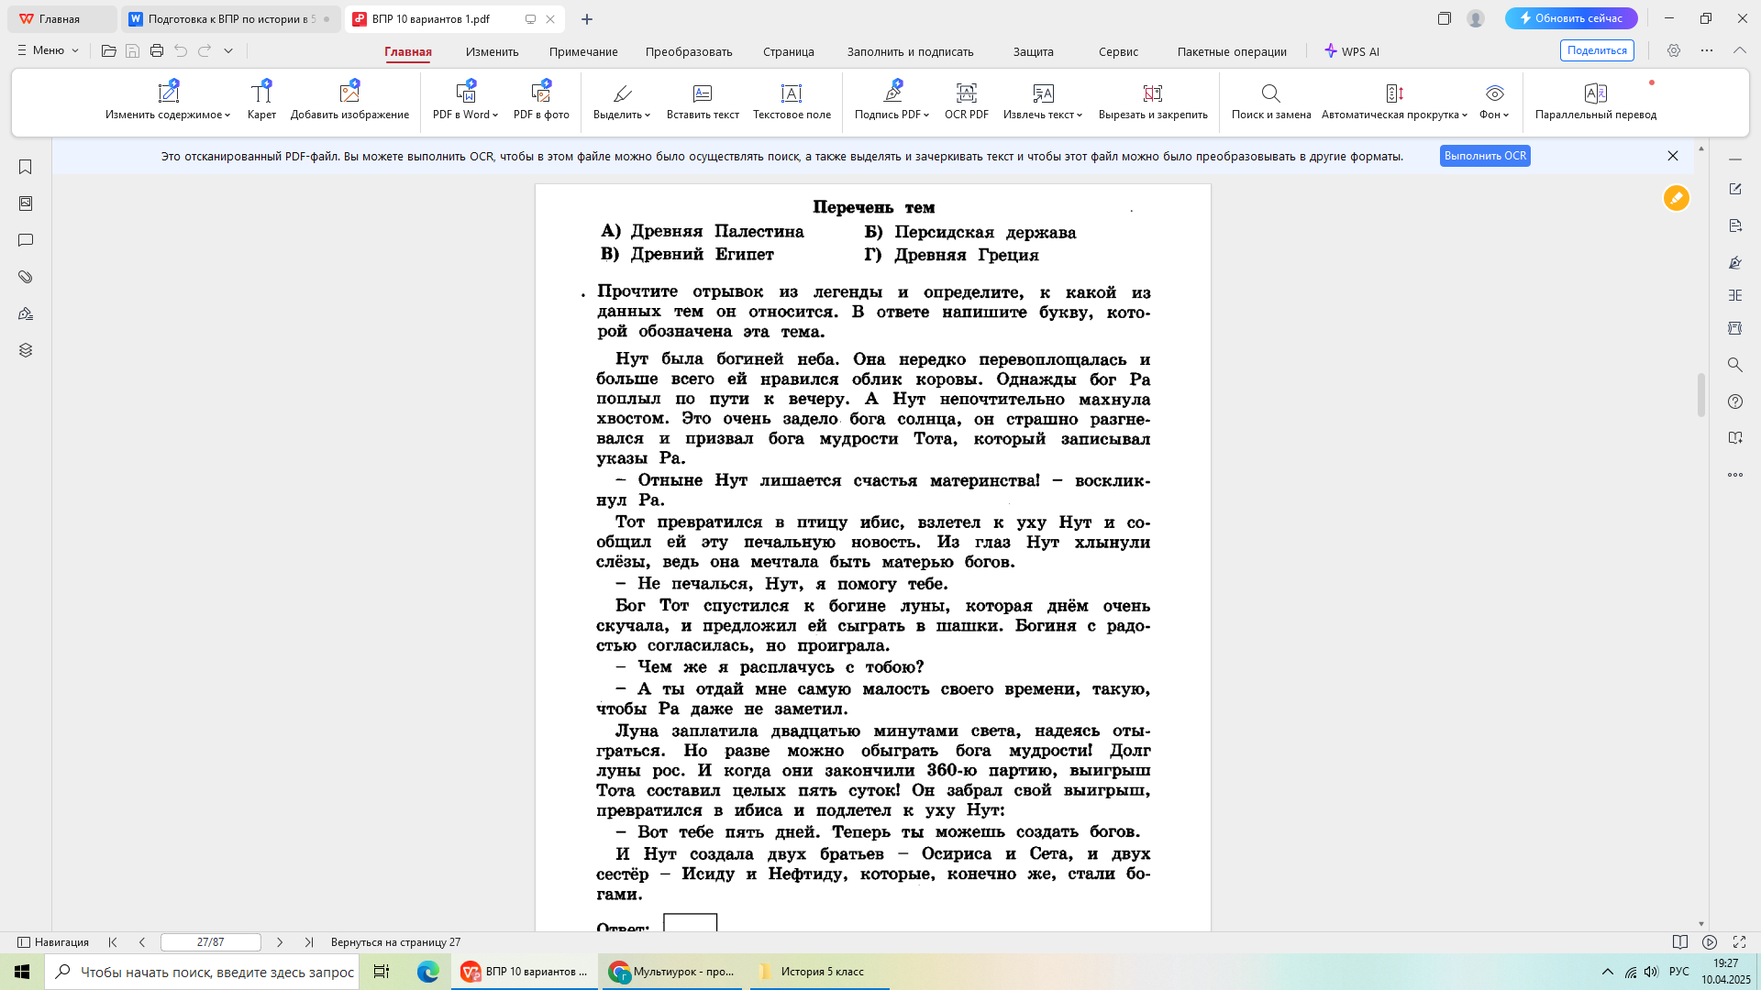Open История 5 класс folder in taskbar
Screen dimensions: 1761x990
click(820, 972)
